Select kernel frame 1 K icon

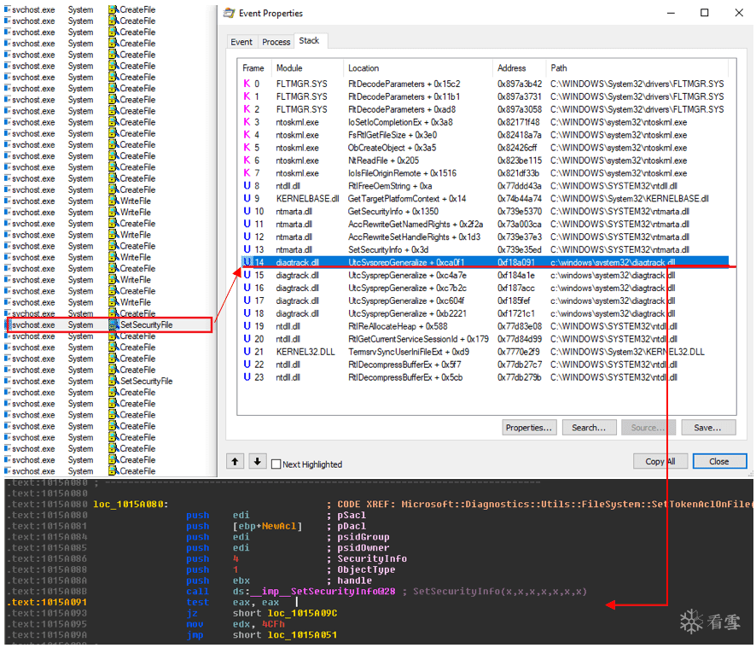[247, 96]
